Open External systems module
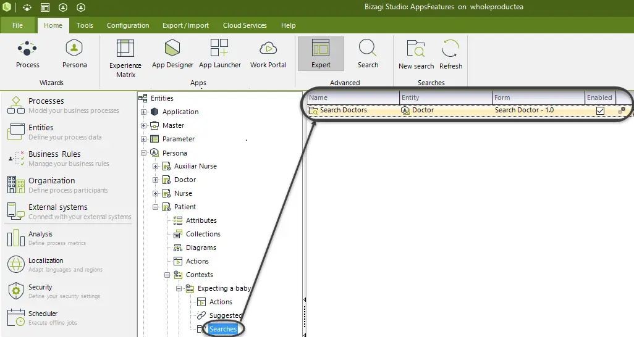Screen dimensions: 634x337 69,211
